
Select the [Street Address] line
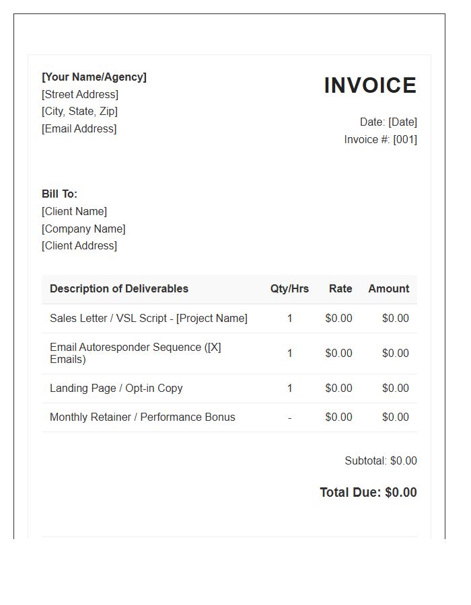(80, 95)
